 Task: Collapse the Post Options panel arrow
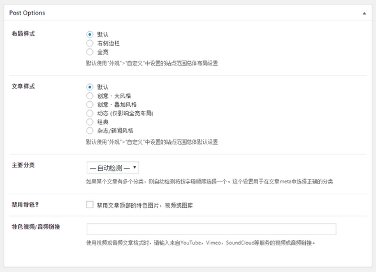[x=365, y=13]
